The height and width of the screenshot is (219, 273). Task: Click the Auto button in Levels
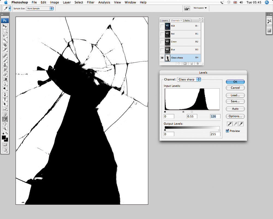pyautogui.click(x=235, y=109)
